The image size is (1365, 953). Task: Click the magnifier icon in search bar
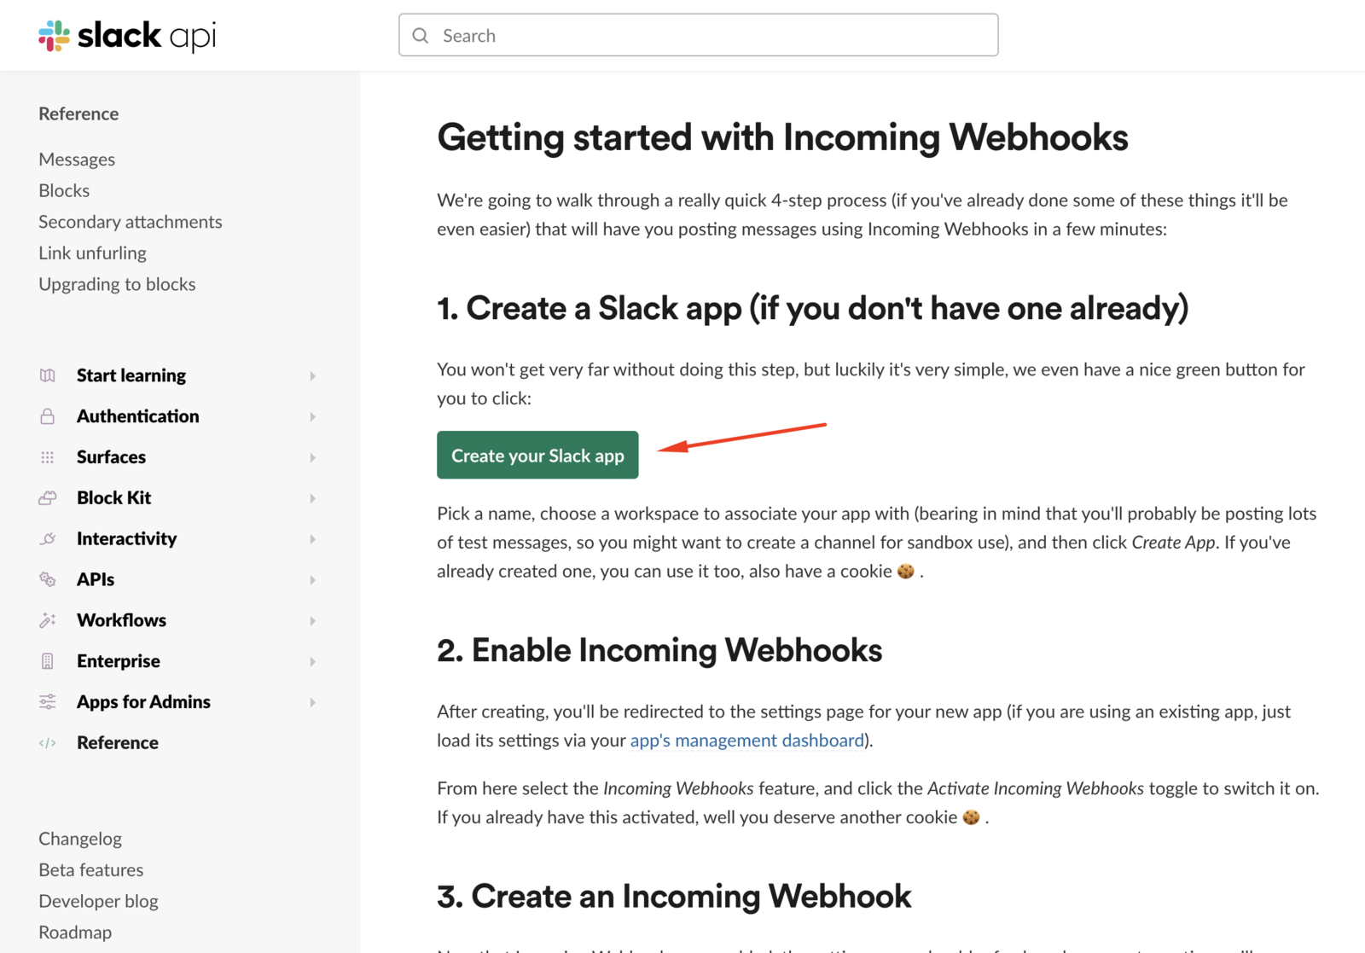(421, 36)
